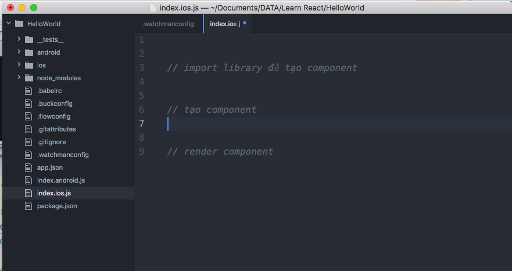Open the .gitignore file
Screen dimensions: 512x271
(51, 142)
